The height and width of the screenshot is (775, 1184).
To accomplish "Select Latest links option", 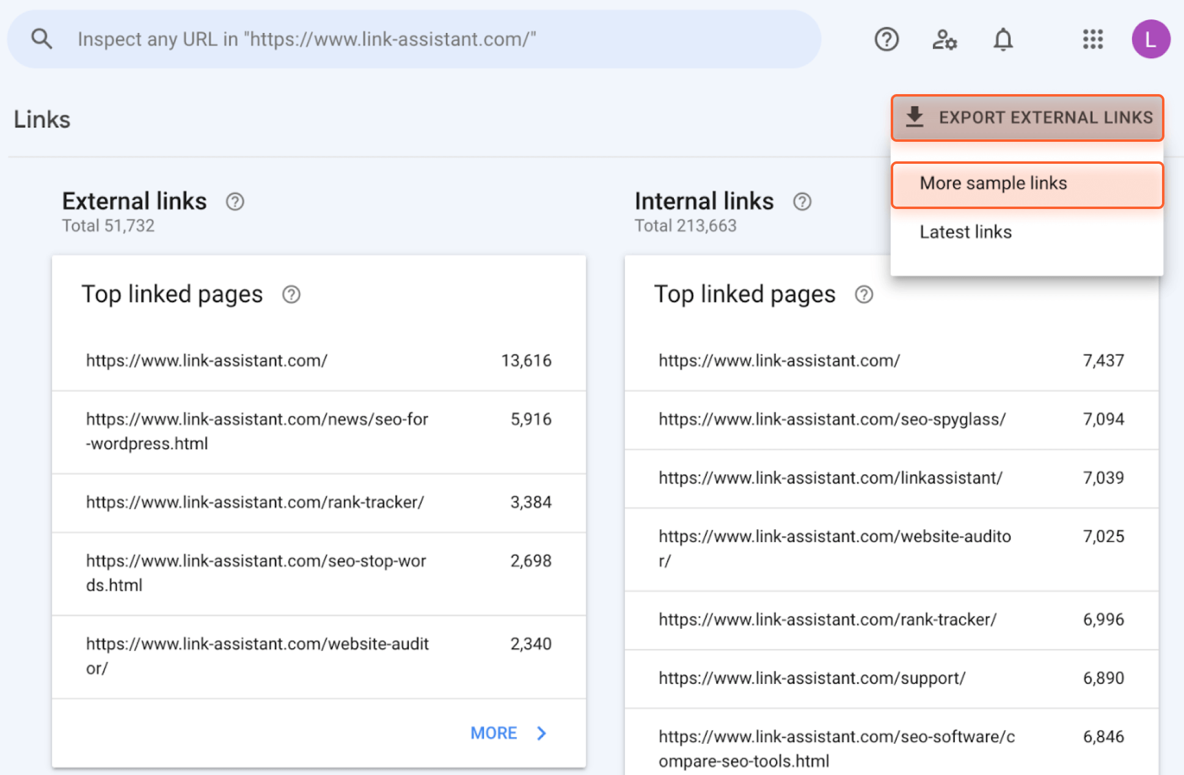I will (1027, 232).
